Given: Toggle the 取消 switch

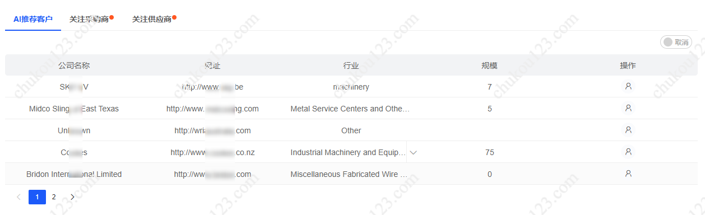Looking at the screenshot, I should click(x=676, y=42).
